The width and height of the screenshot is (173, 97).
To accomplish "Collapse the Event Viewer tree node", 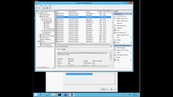I will pos(39,16).
